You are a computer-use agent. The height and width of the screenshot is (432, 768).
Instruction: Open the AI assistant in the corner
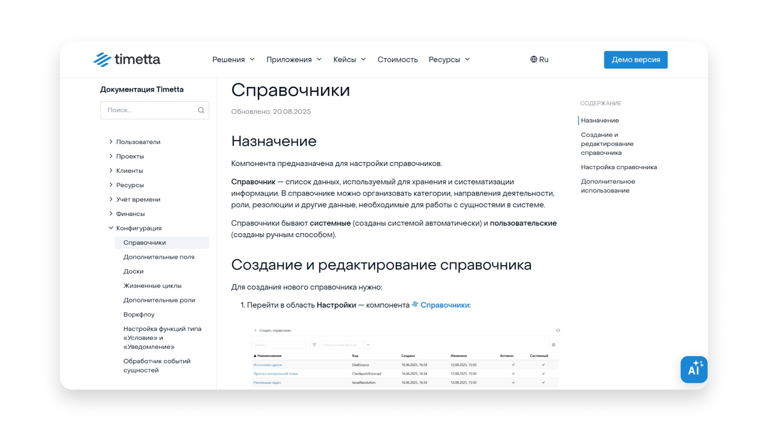(x=694, y=370)
